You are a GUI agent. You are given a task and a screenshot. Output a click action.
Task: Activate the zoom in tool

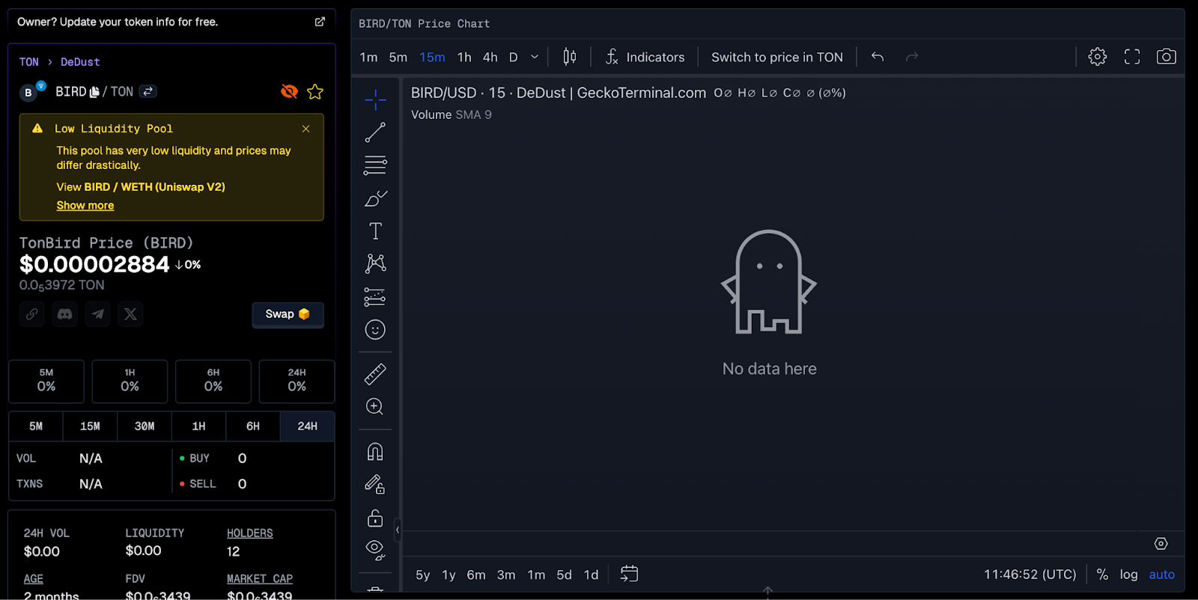pyautogui.click(x=375, y=406)
